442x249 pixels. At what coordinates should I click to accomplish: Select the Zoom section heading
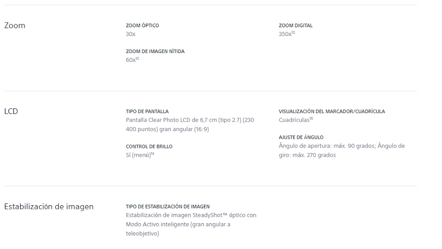coord(15,25)
